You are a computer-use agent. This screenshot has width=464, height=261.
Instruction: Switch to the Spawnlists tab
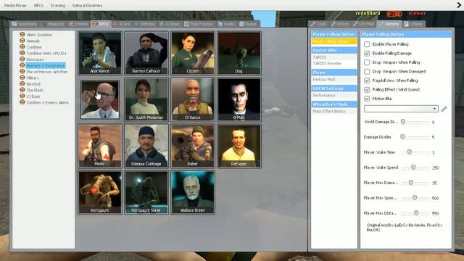pos(25,24)
